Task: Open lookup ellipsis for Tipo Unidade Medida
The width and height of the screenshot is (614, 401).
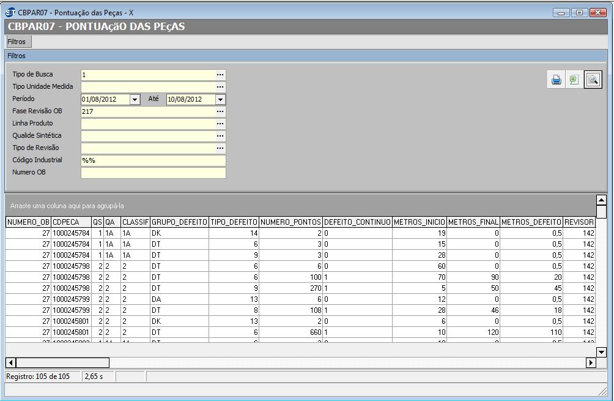Action: 220,87
